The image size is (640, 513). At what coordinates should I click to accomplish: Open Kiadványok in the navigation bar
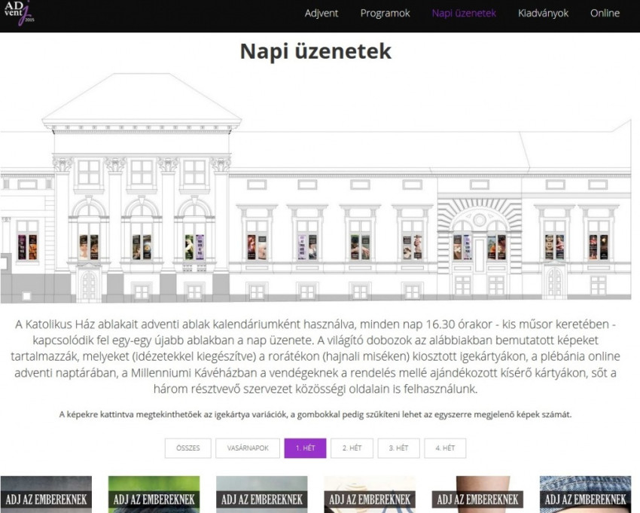point(543,13)
